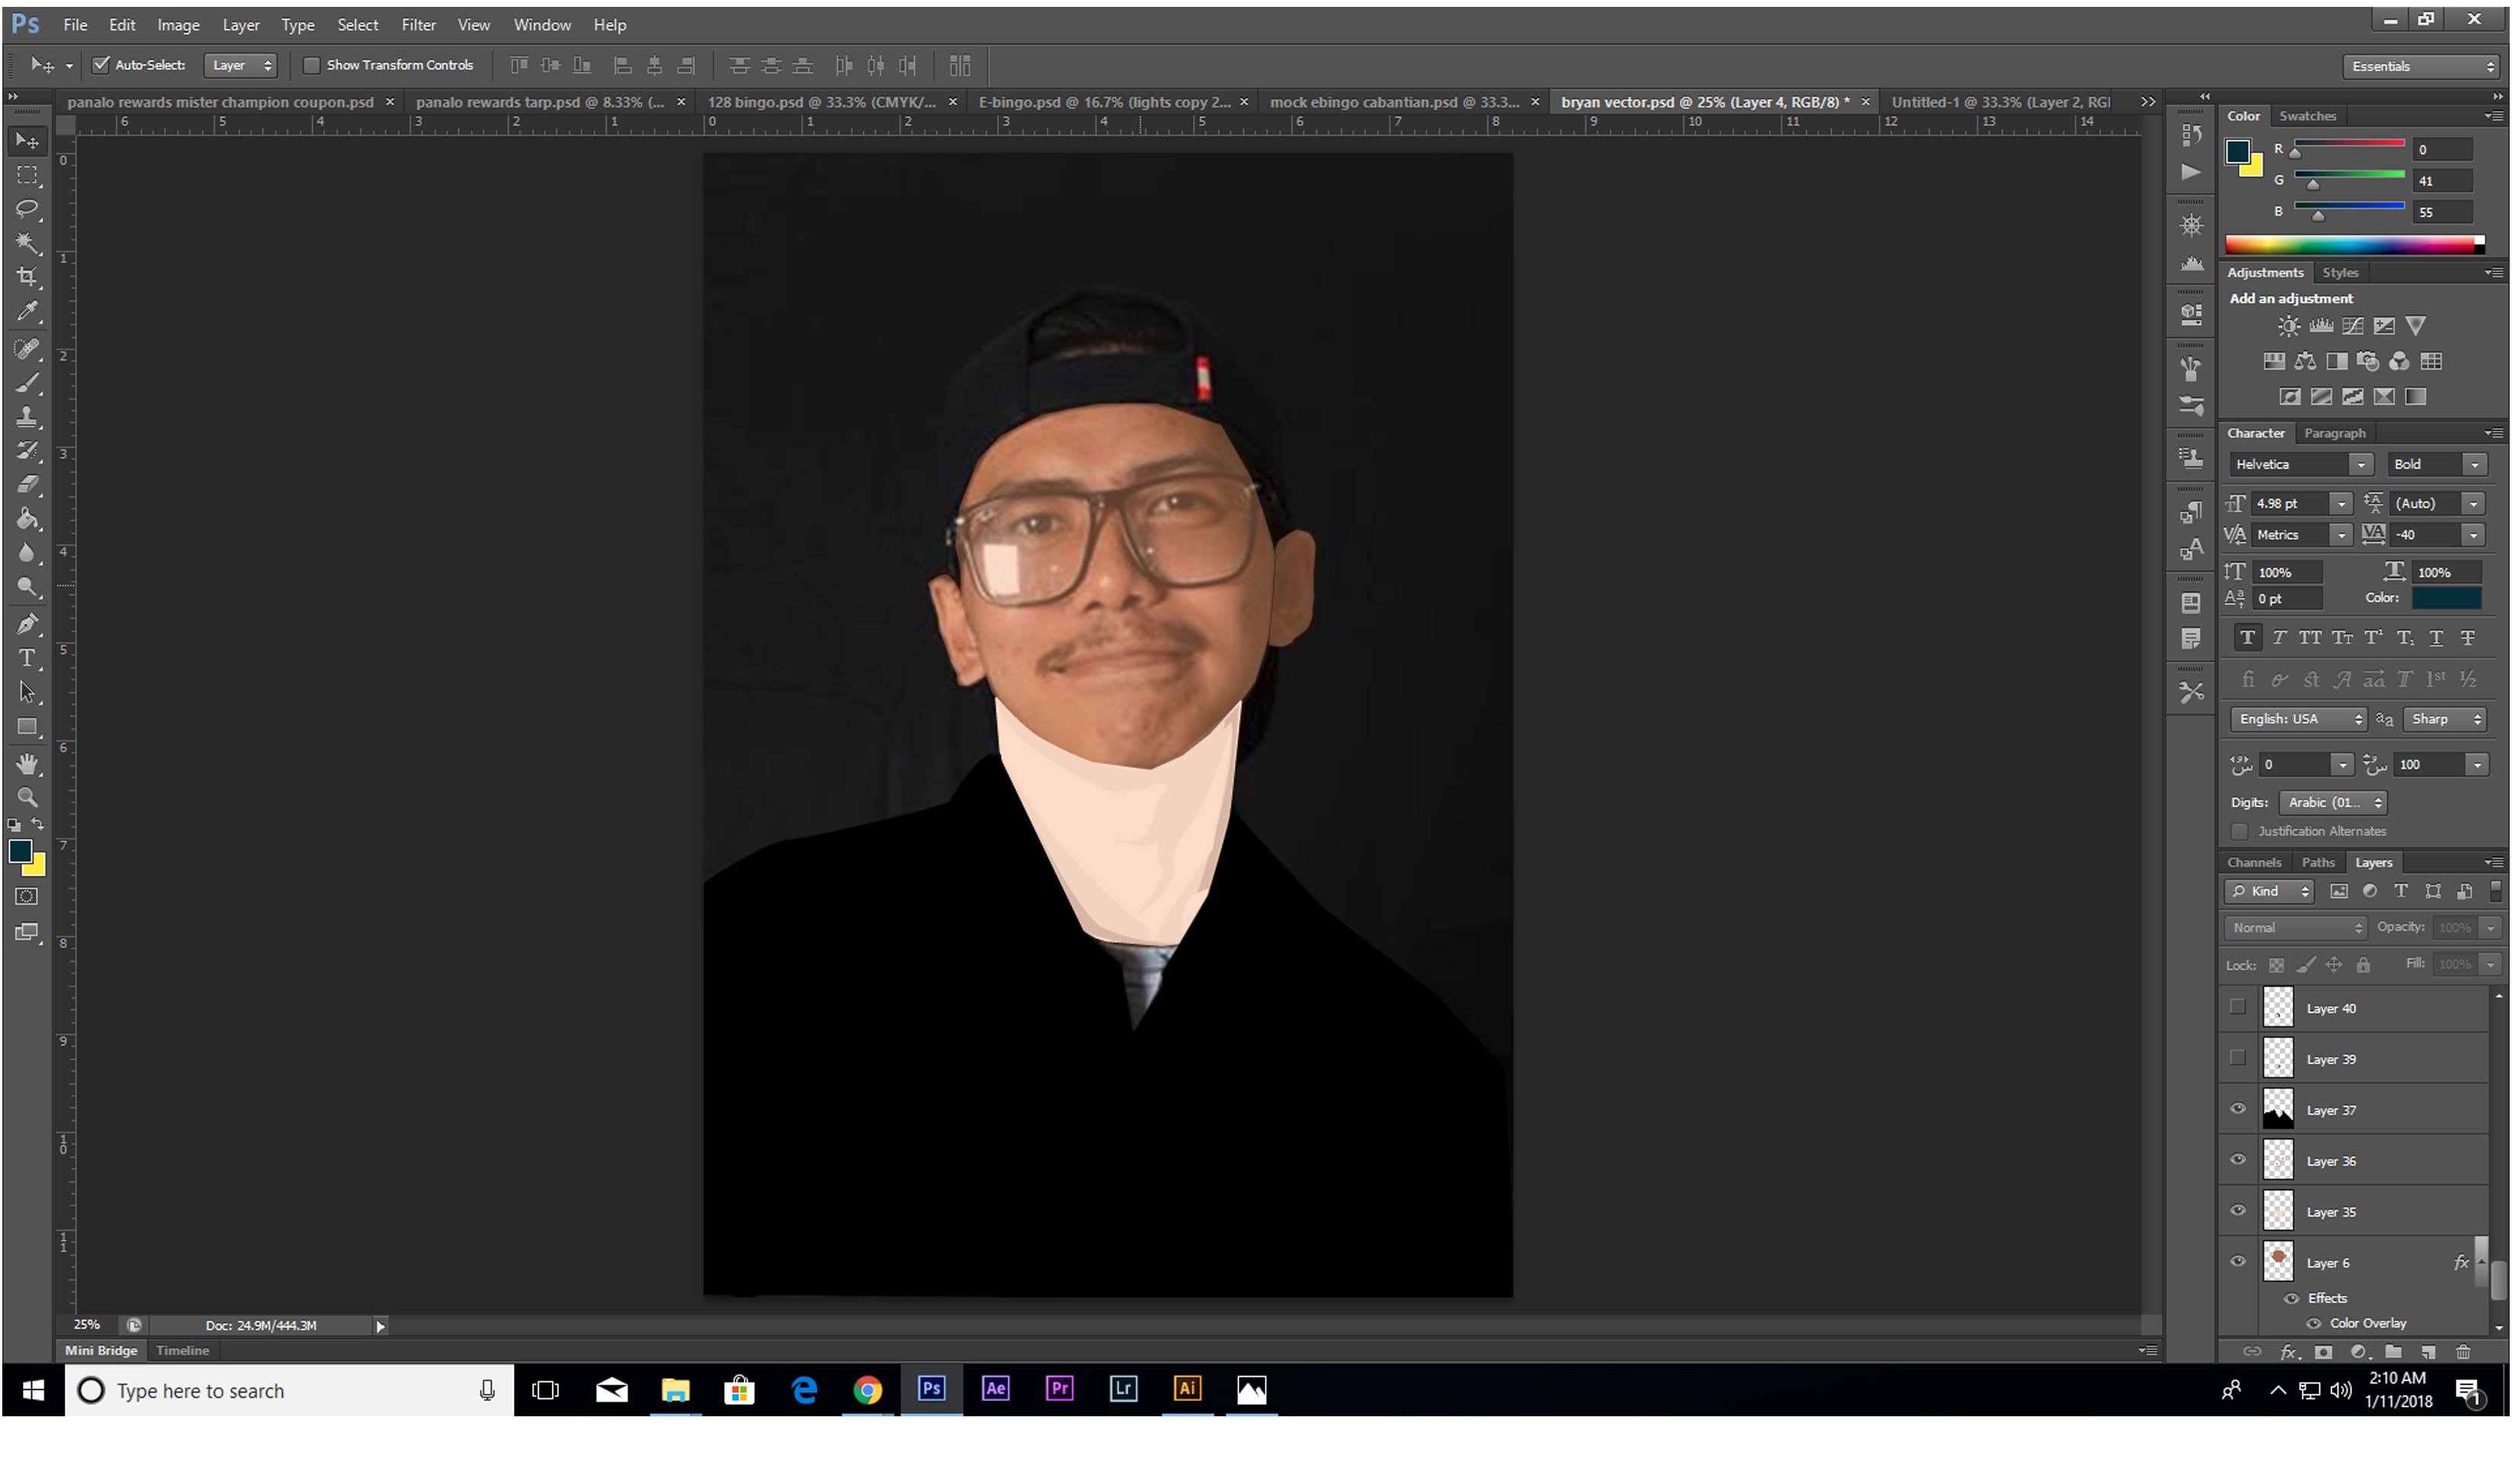Screen dimensions: 2512x1484
Task: Select the Lasso tool
Action: 27,209
